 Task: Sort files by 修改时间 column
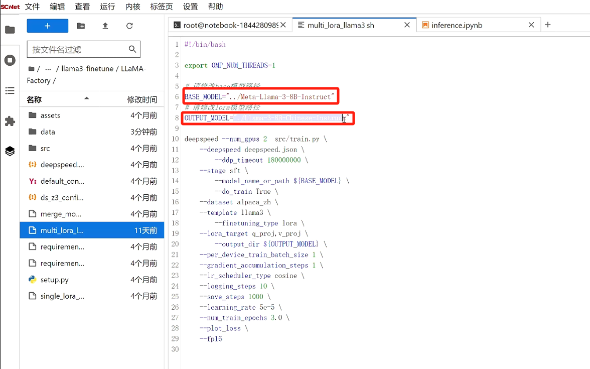coord(142,99)
